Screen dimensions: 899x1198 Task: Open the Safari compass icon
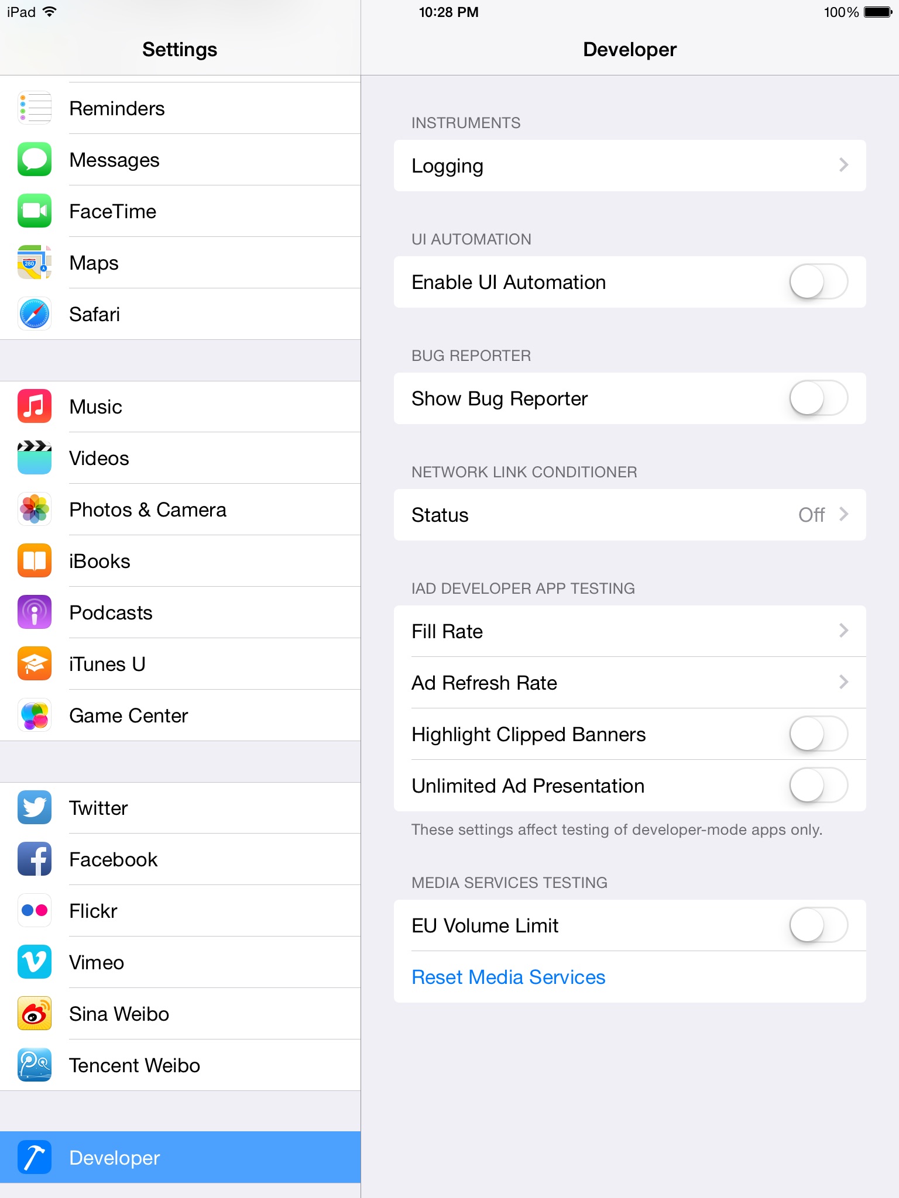point(35,314)
